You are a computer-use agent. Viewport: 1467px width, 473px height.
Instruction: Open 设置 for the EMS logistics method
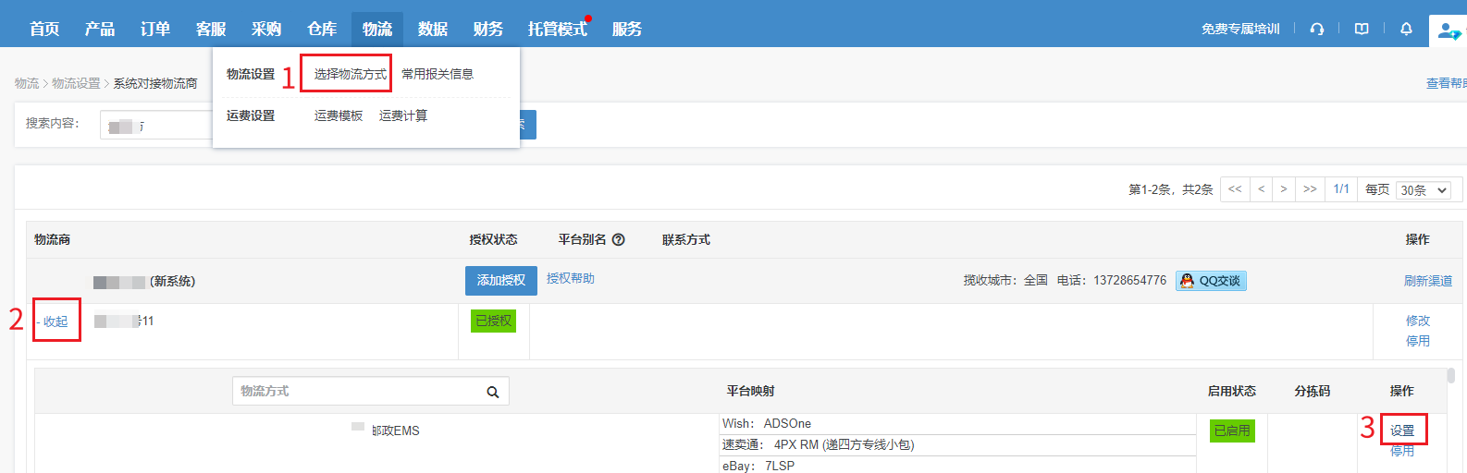1402,431
